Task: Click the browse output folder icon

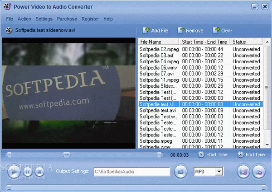Action: (x=180, y=172)
